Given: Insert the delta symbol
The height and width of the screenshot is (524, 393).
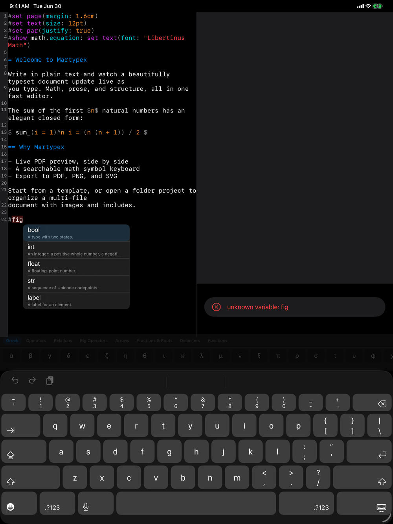Looking at the screenshot, I should (x=68, y=356).
